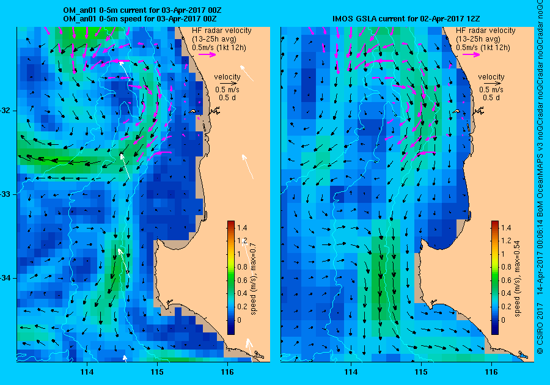Click 'speed (m/s), max=0.54' colorbar caption
Image resolution: width=550 pixels, height=385 pixels.
click(517, 279)
